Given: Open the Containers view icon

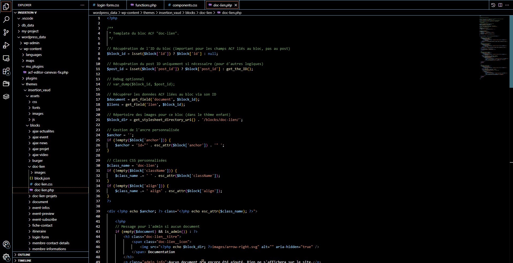Looking at the screenshot, I should (6, 97).
